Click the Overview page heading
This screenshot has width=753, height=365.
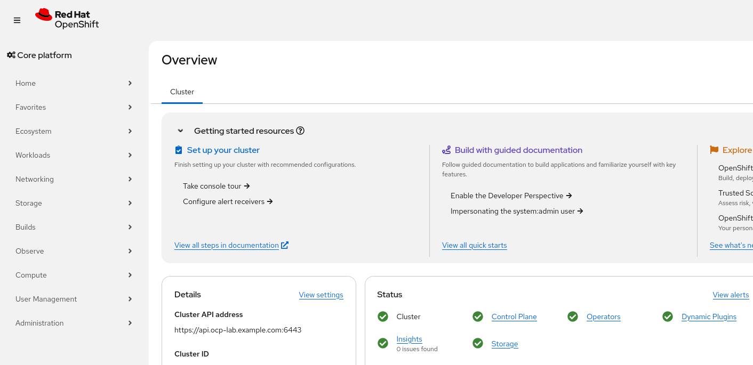tap(189, 60)
